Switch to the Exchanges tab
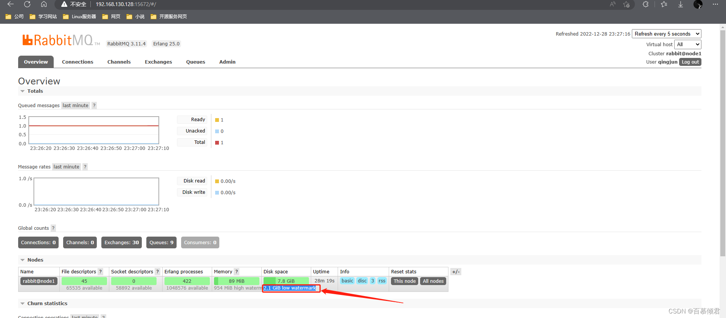The width and height of the screenshot is (726, 318). (x=158, y=62)
